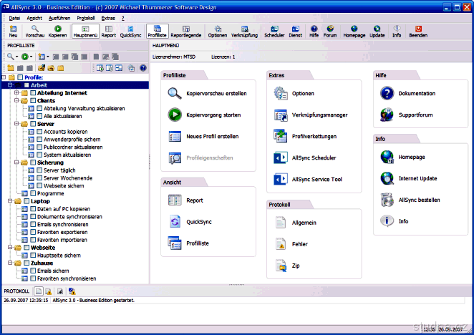Select 'Webseite sichern' profile in tree
The image size is (474, 335).
click(x=62, y=185)
